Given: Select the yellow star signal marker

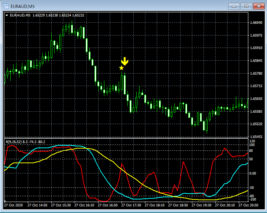Looking at the screenshot, I should [x=121, y=68].
